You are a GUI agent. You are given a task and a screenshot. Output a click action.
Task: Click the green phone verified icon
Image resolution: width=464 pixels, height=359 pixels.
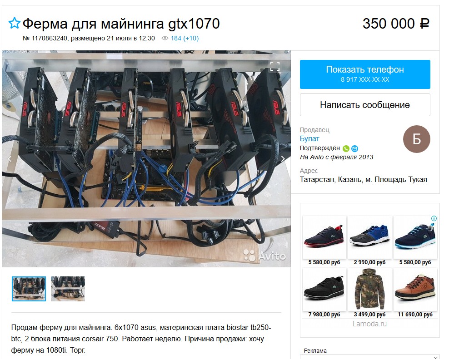[346, 148]
